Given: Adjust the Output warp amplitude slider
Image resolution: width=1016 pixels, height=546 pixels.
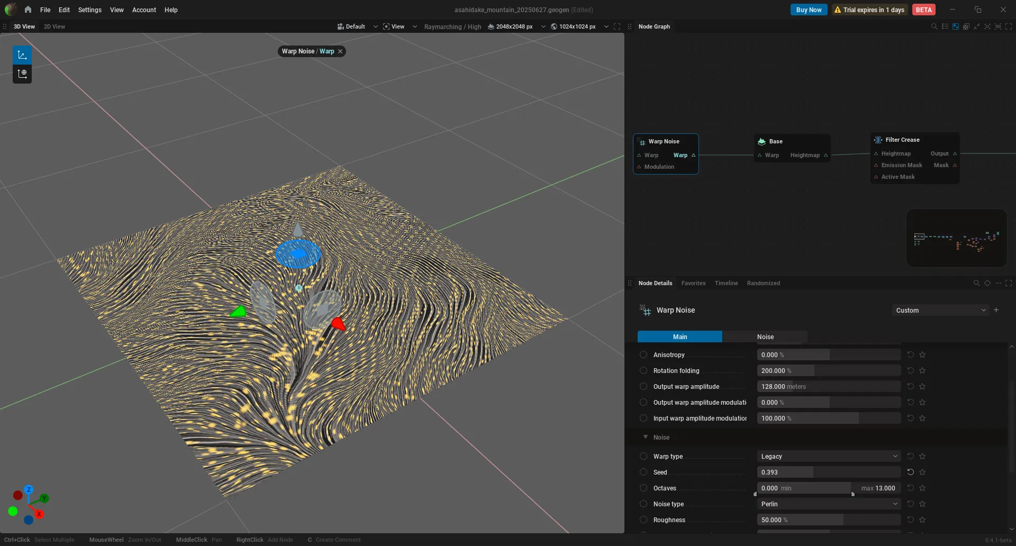Looking at the screenshot, I should (829, 386).
